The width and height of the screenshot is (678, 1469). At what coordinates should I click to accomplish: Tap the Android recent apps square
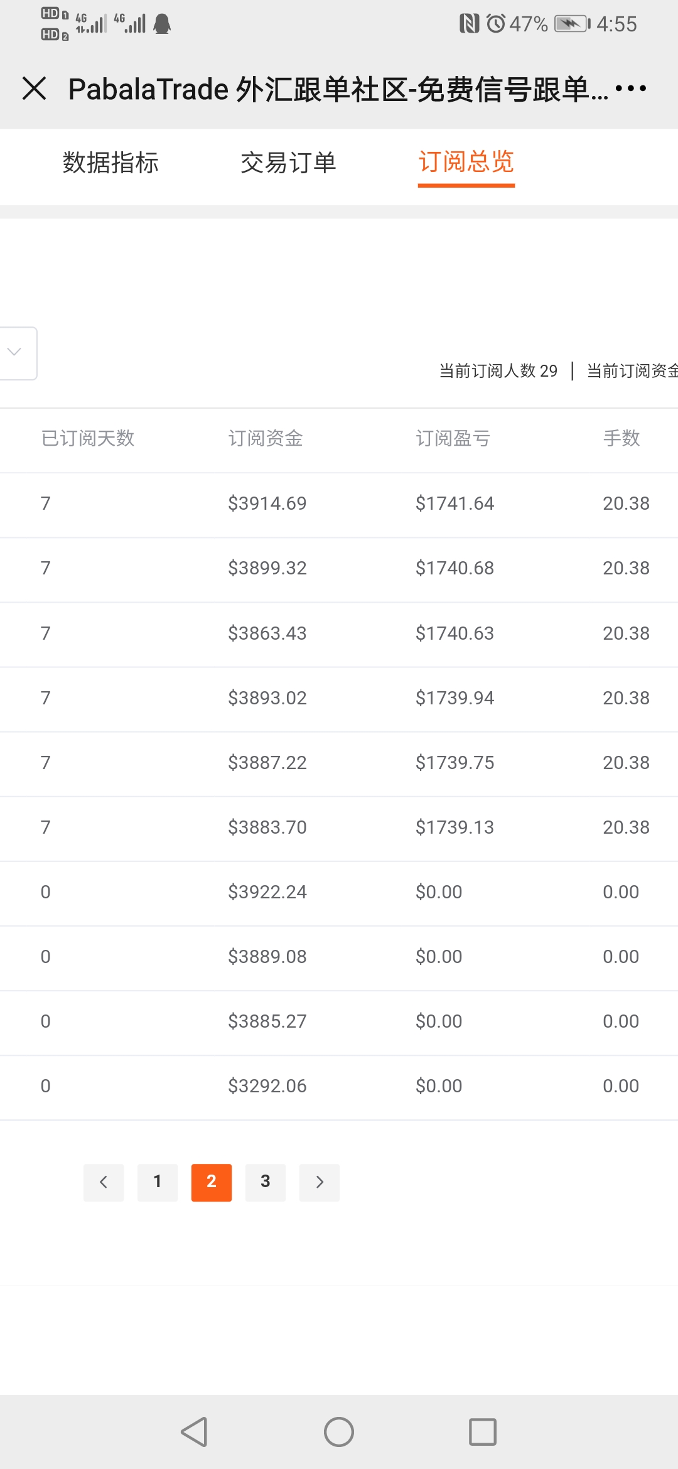483,1432
